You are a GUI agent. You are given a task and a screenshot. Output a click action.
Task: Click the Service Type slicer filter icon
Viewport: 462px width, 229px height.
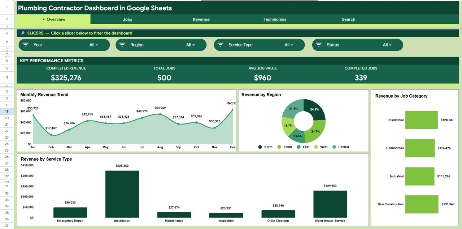(x=221, y=45)
